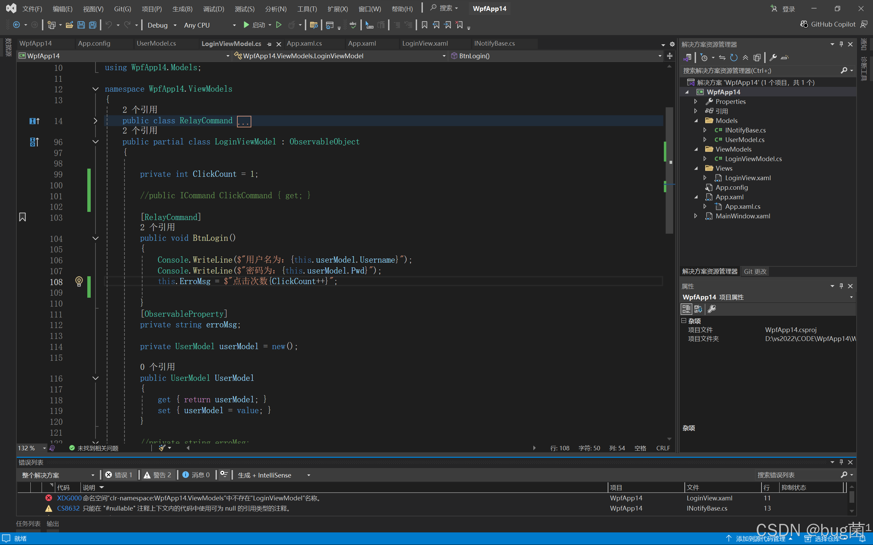Select App.config in Solution Explorer

click(731, 187)
